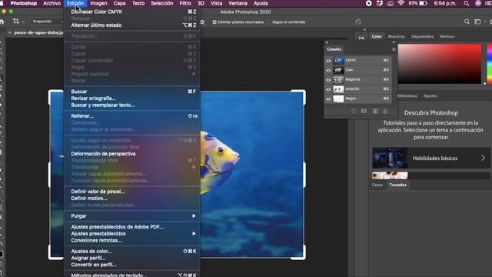This screenshot has width=492, height=277.
Task: Choose Alternar último estado
Action: (131, 25)
